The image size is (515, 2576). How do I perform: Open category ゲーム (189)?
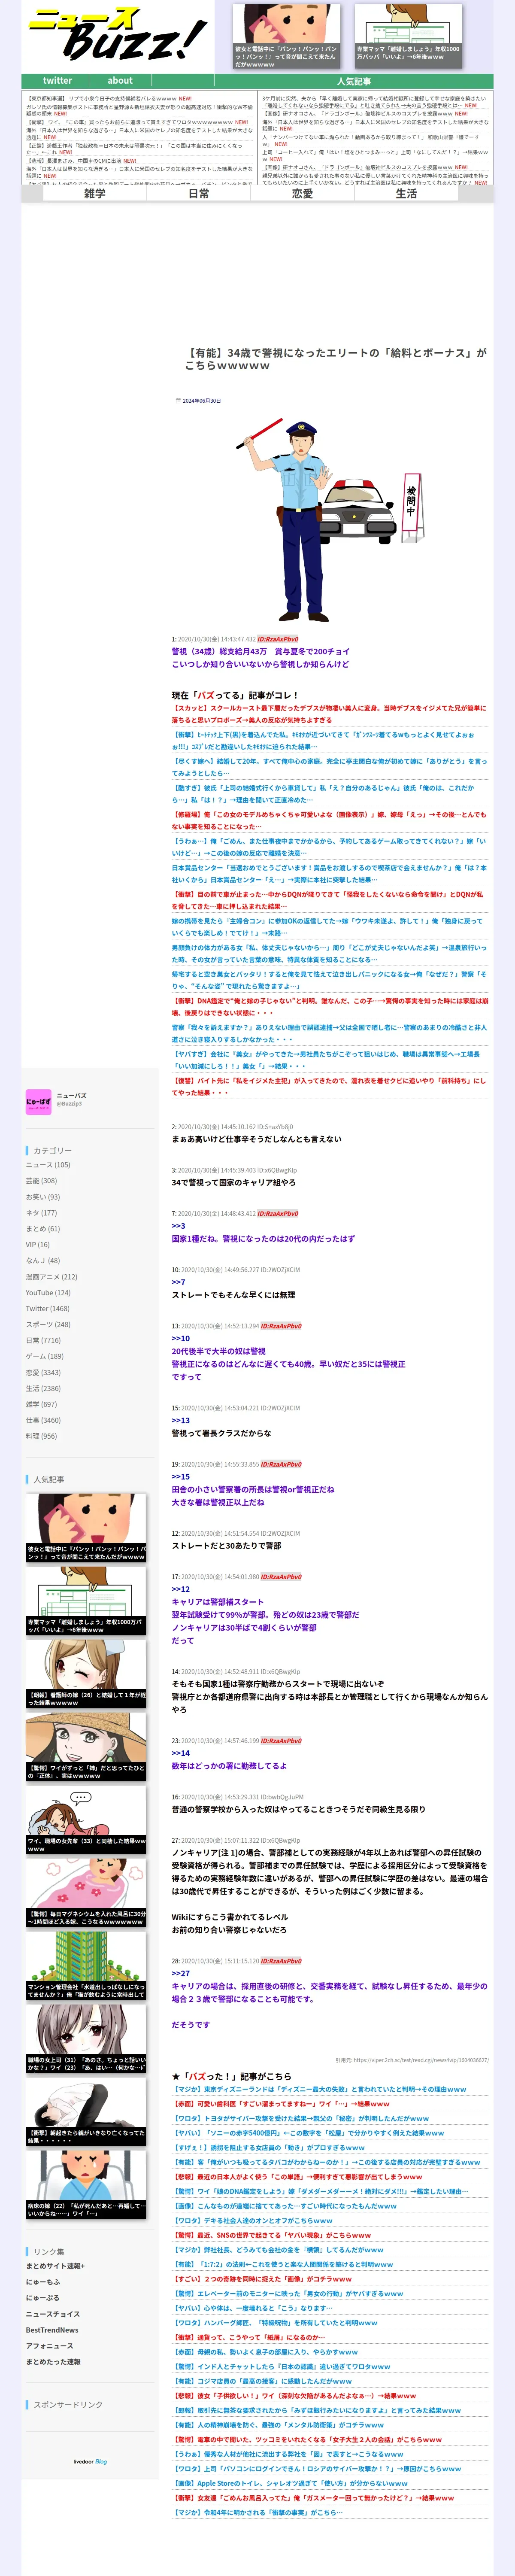(45, 1356)
